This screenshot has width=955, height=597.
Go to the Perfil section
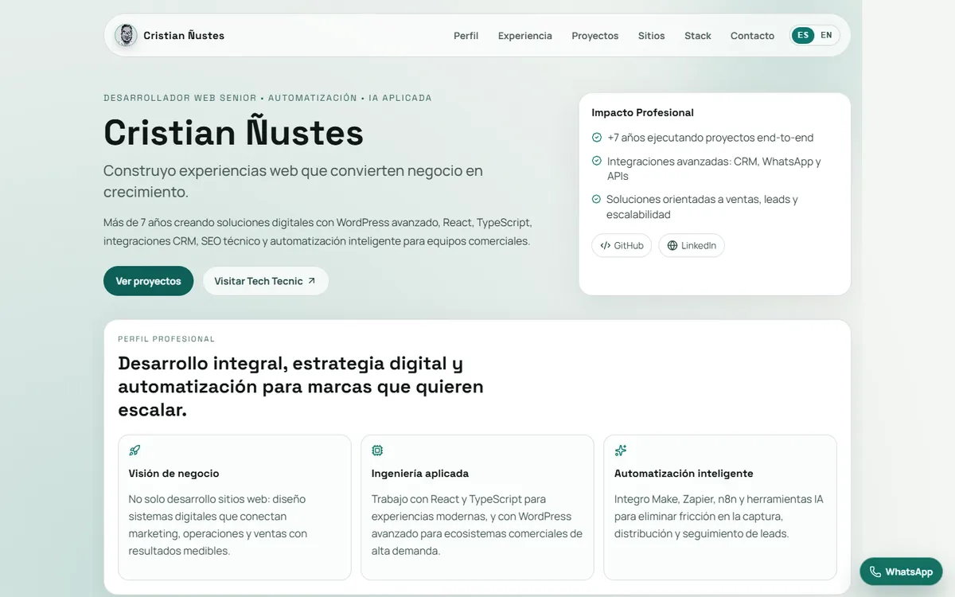tap(466, 36)
